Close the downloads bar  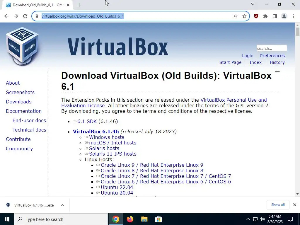pyautogui.click(x=295, y=205)
